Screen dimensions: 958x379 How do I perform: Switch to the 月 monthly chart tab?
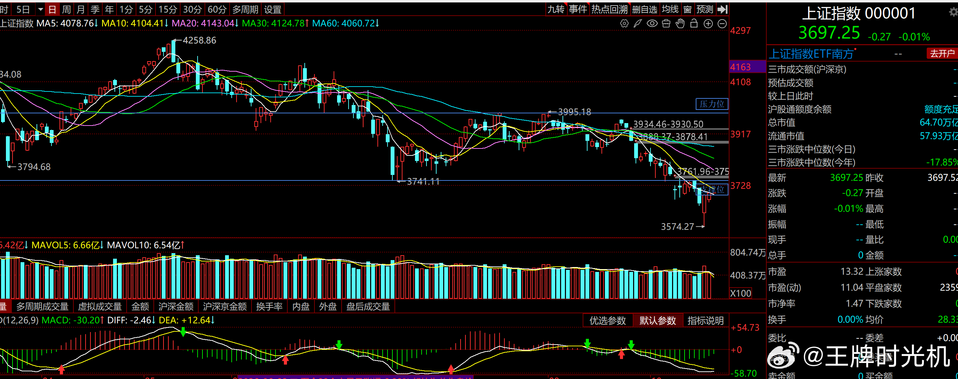[81, 9]
